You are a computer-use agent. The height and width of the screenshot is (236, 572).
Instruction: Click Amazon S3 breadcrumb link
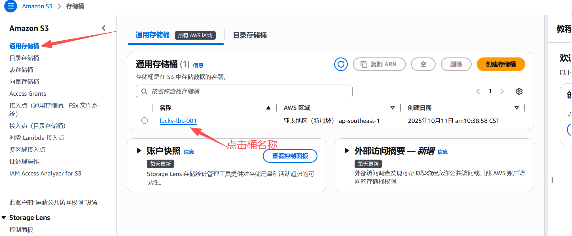tap(37, 6)
